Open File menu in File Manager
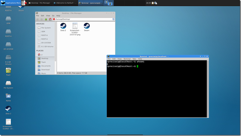The width and height of the screenshot is (241, 136). coord(37,16)
